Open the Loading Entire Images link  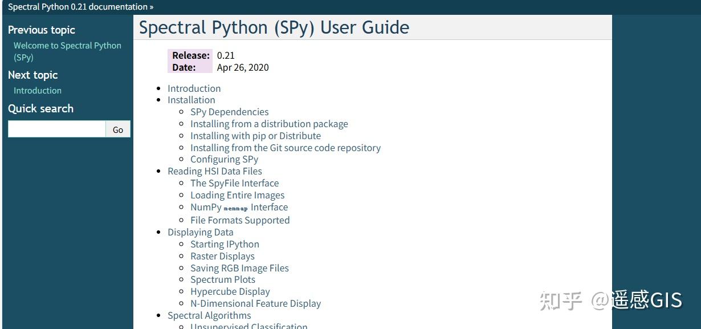[x=237, y=195]
